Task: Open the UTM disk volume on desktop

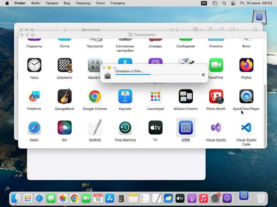Action: pos(259,17)
